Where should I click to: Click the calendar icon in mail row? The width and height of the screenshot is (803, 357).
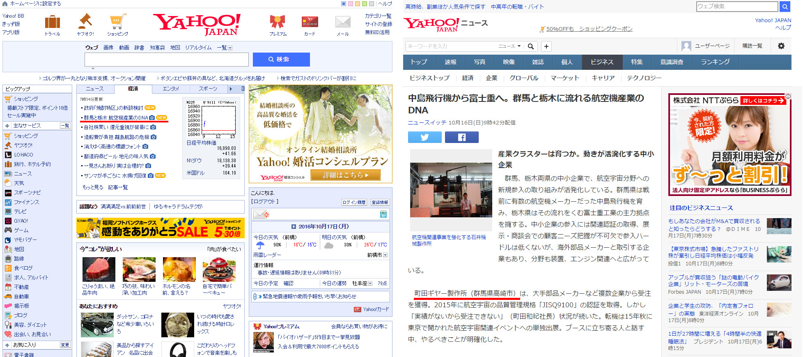383,214
